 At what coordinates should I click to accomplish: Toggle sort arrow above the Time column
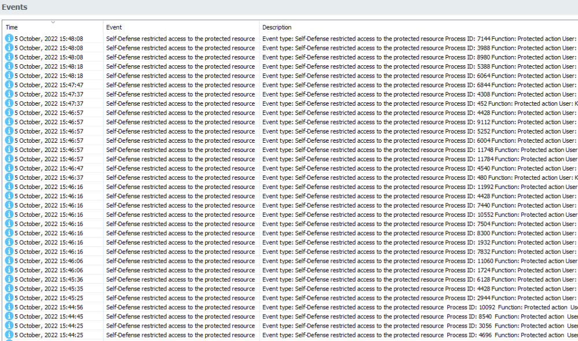tap(53, 22)
